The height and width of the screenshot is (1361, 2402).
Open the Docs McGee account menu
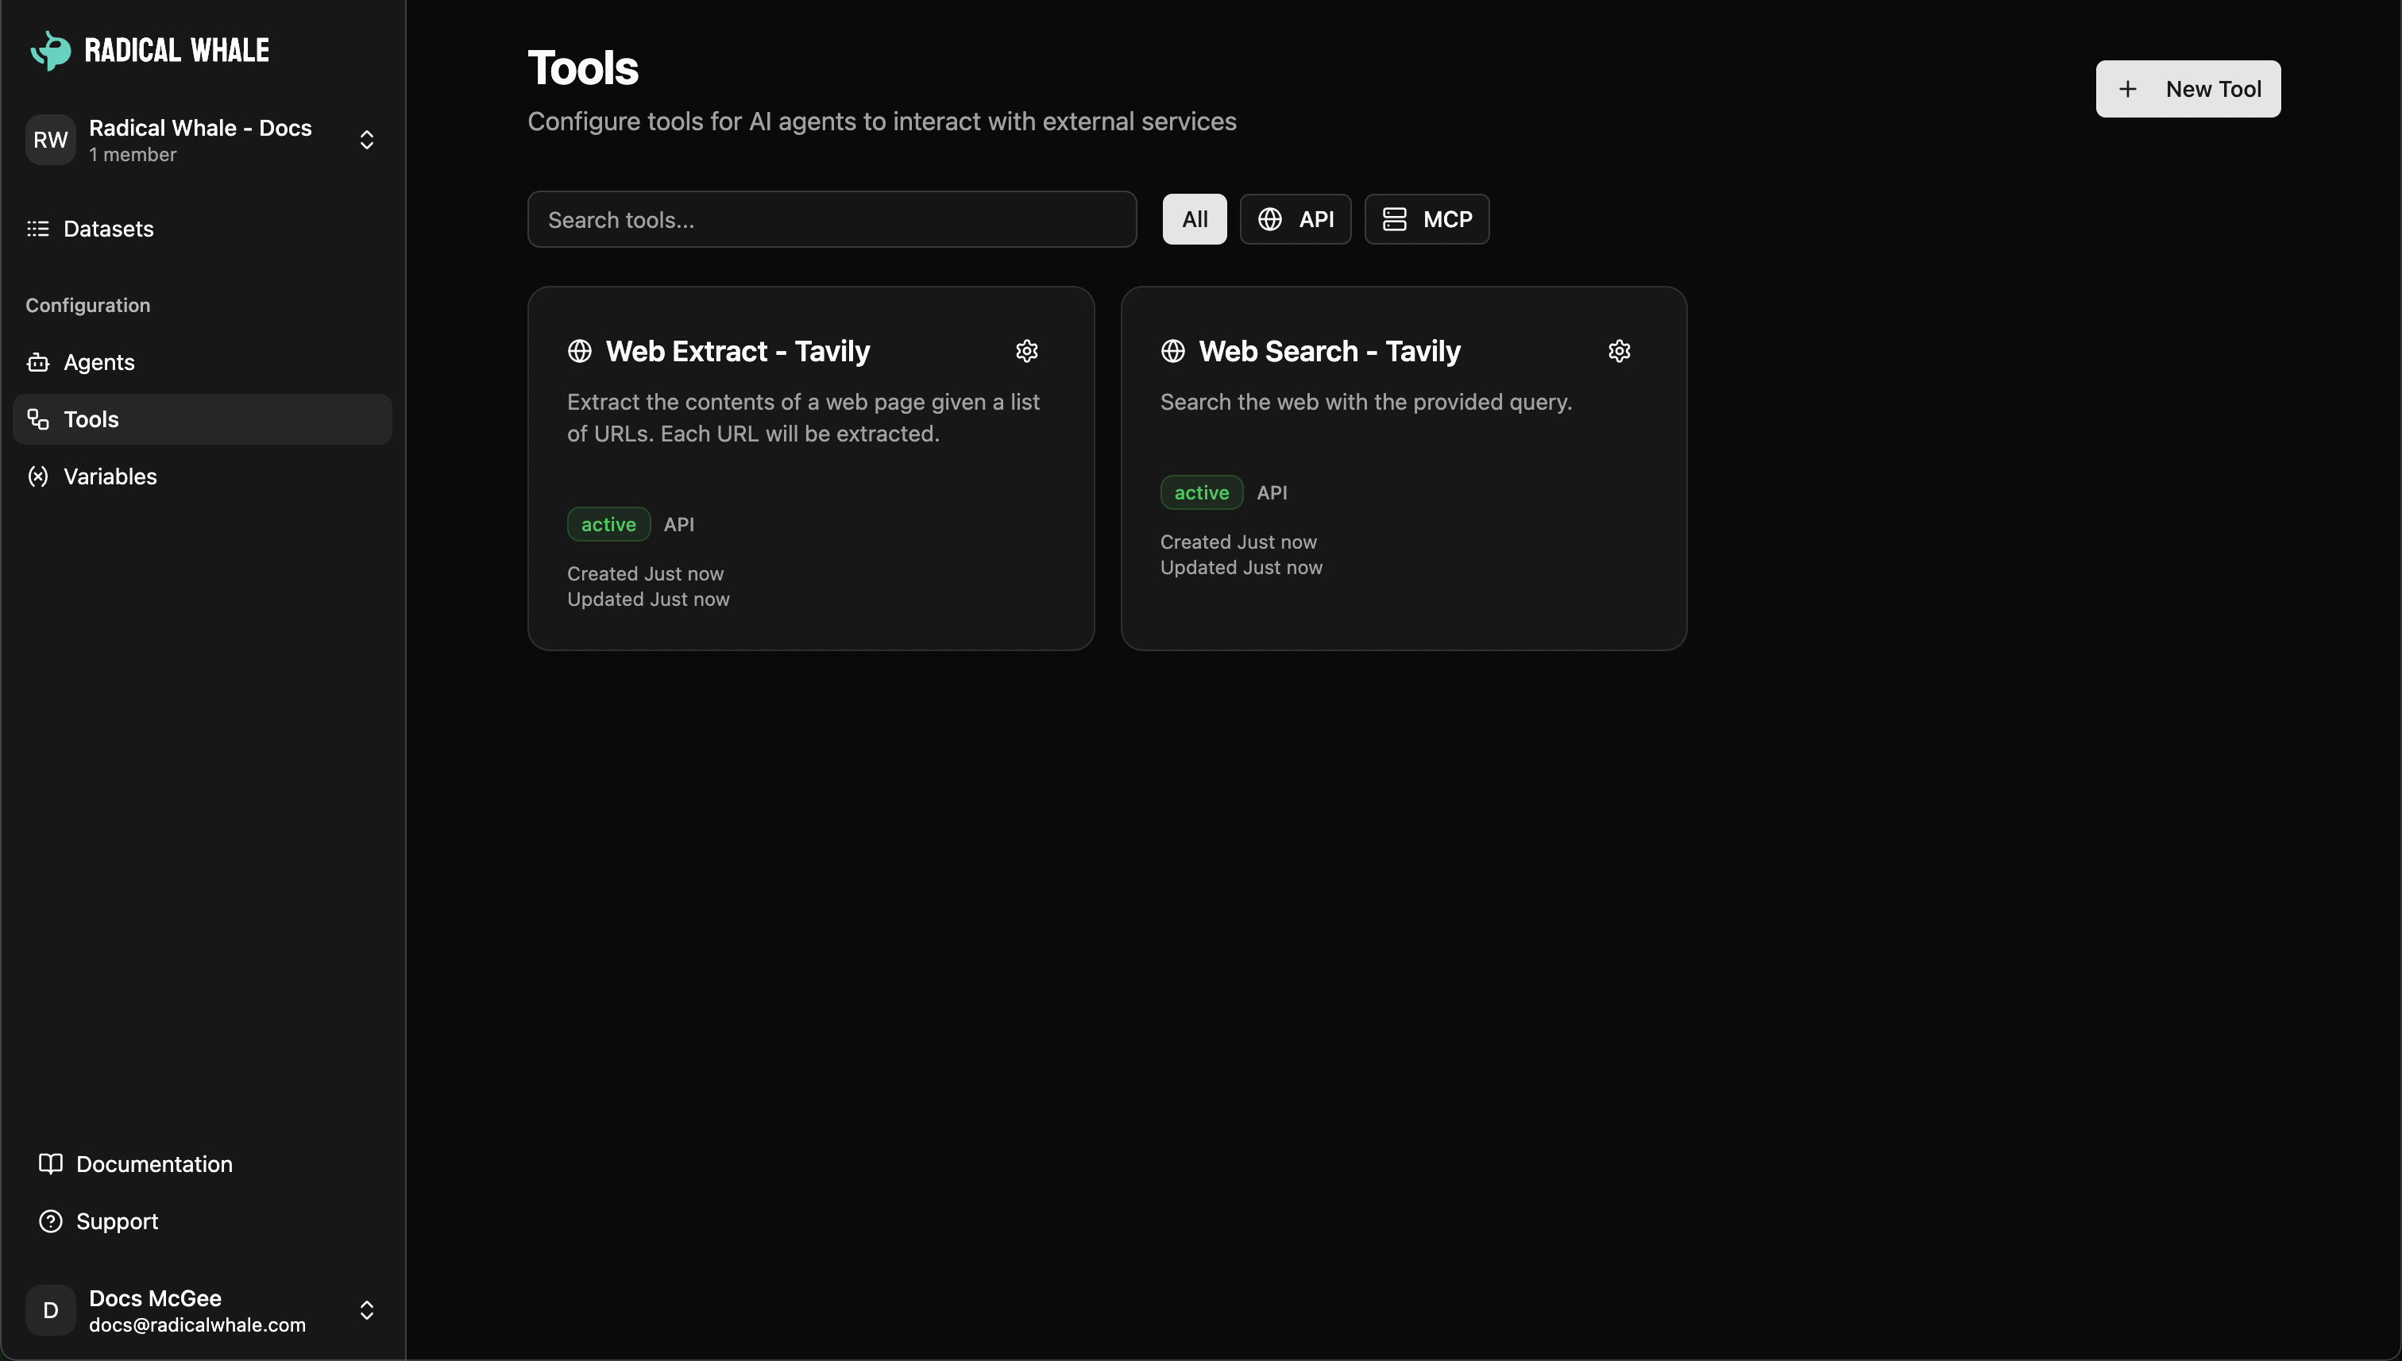pos(365,1309)
